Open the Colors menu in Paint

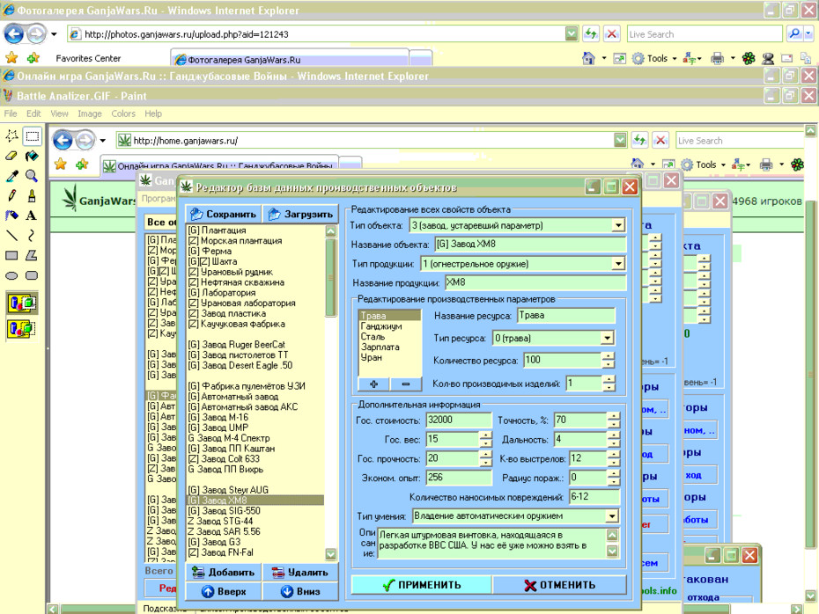pos(123,113)
